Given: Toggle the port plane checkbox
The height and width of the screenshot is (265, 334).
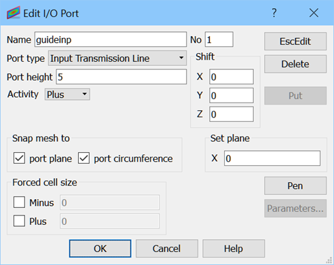Looking at the screenshot, I should [x=19, y=158].
